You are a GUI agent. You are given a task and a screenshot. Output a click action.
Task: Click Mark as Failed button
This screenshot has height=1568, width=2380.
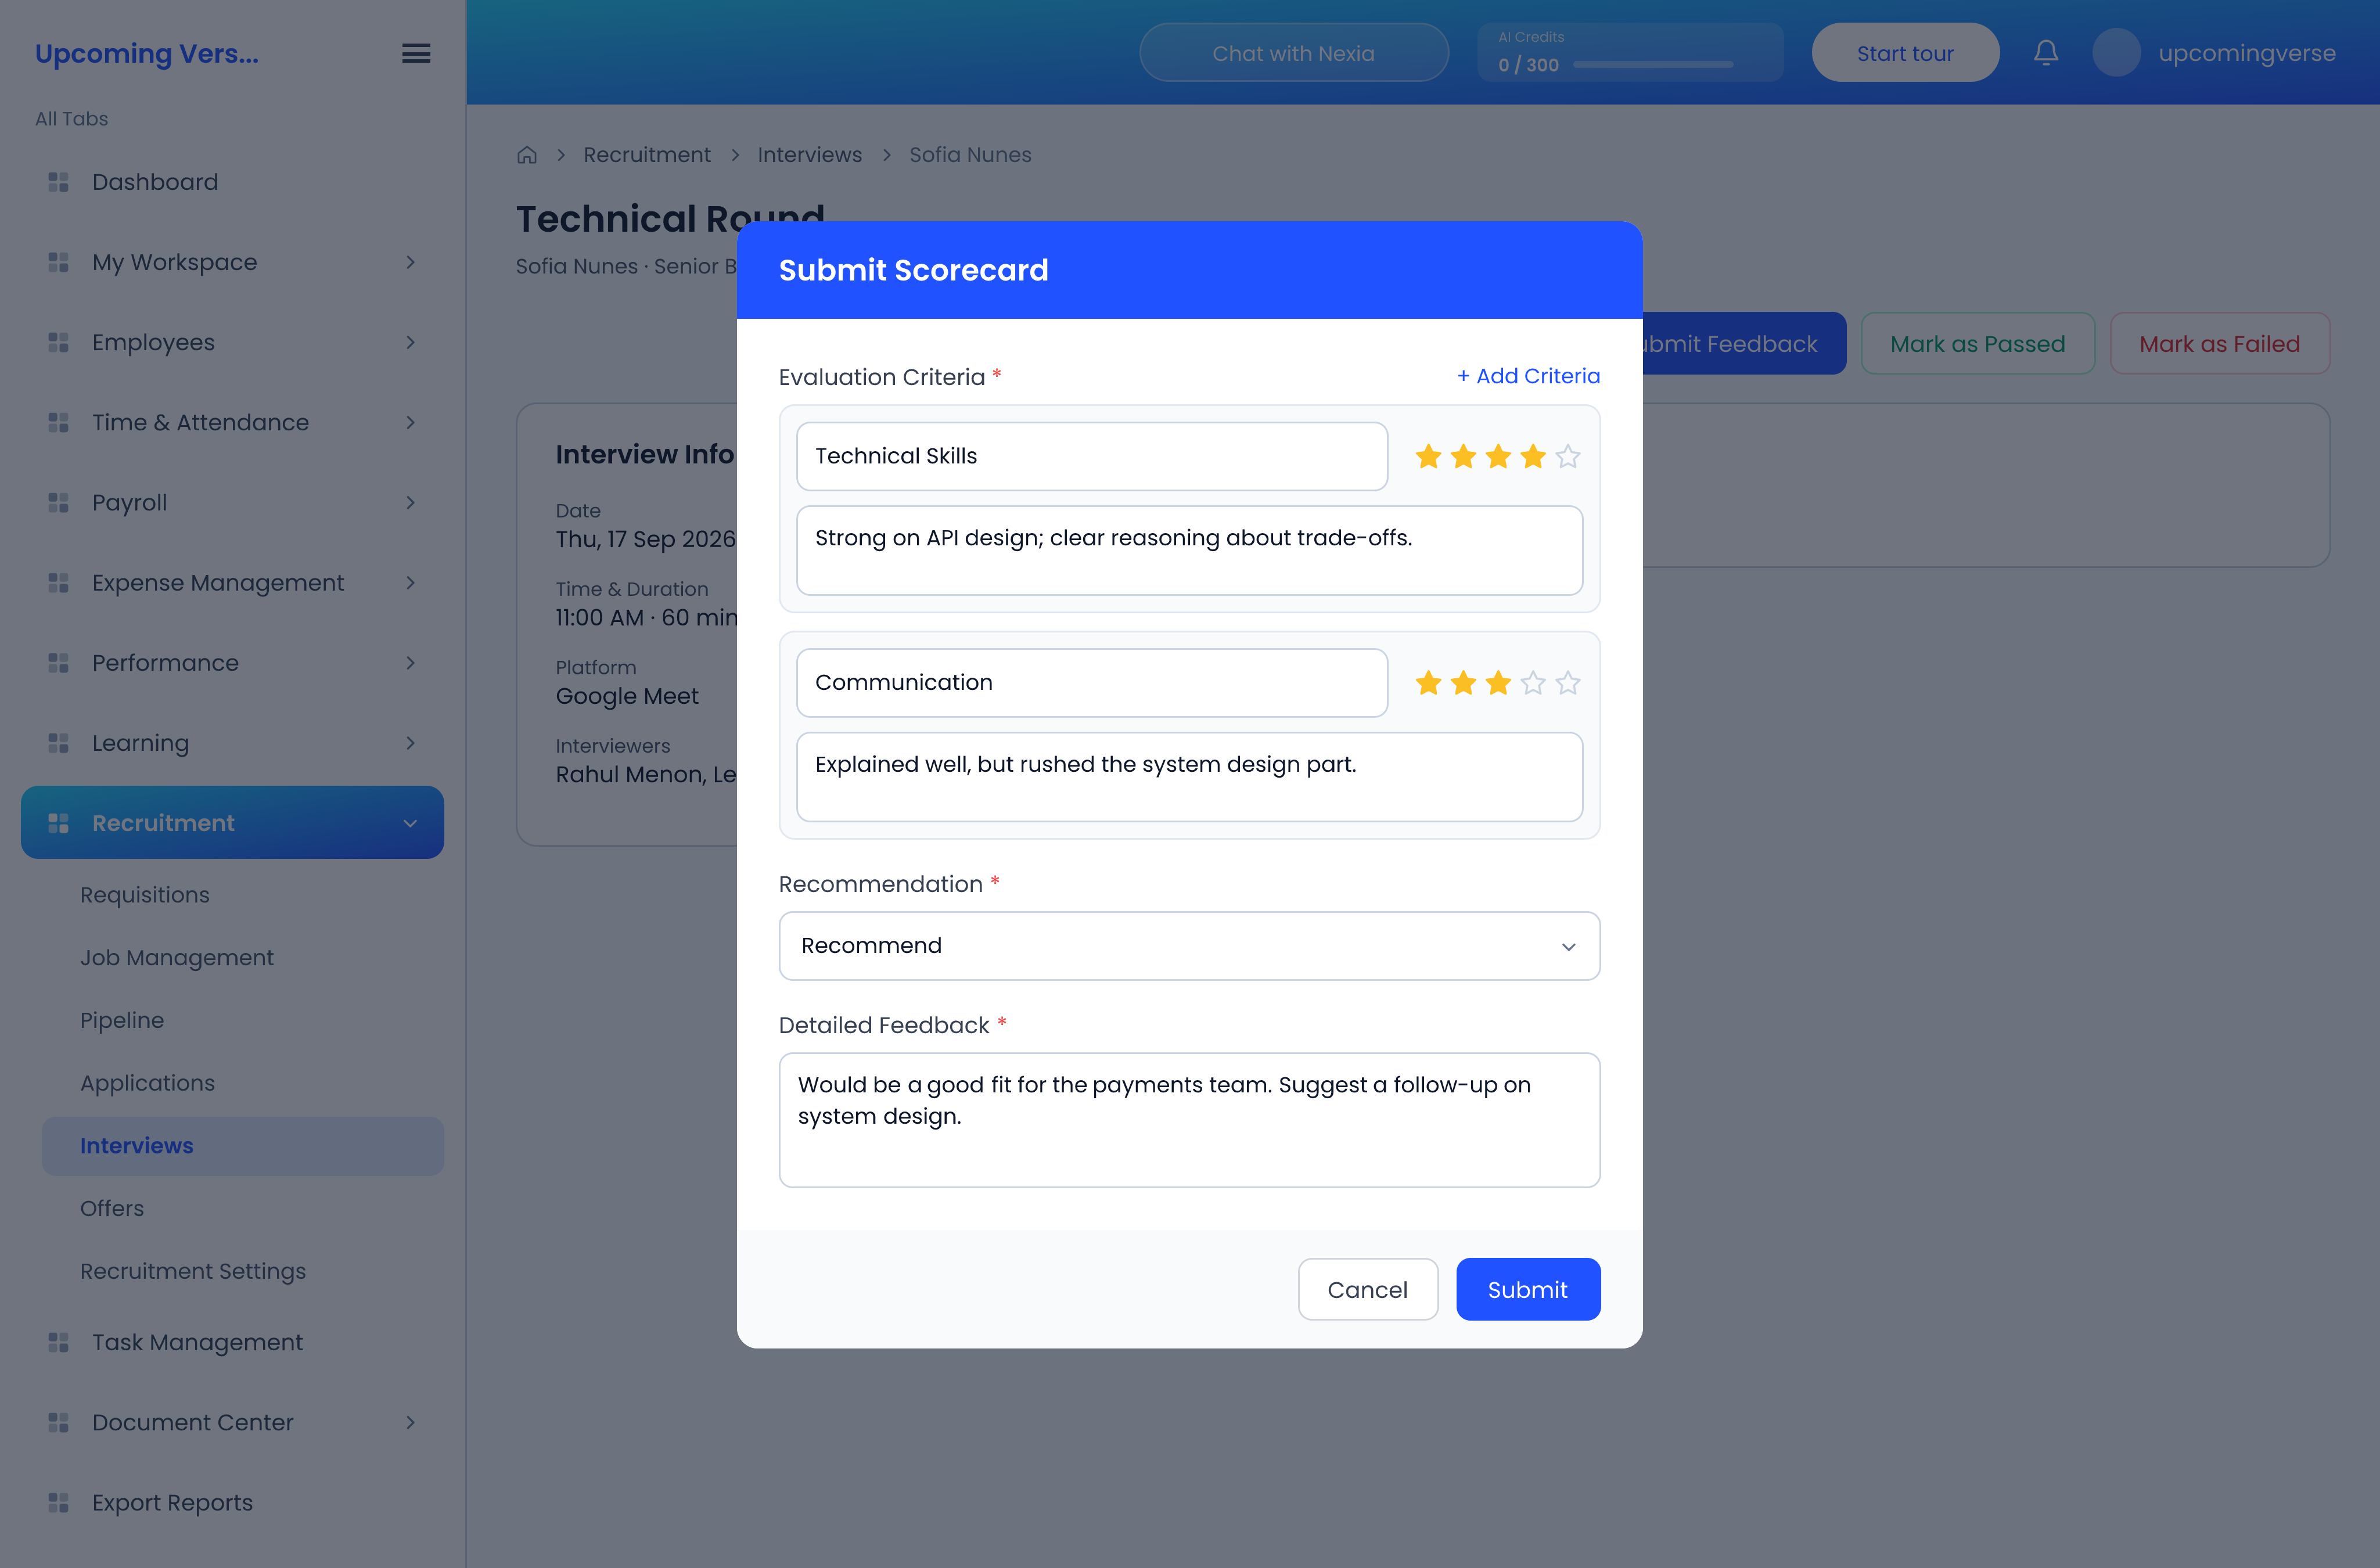pyautogui.click(x=2219, y=343)
